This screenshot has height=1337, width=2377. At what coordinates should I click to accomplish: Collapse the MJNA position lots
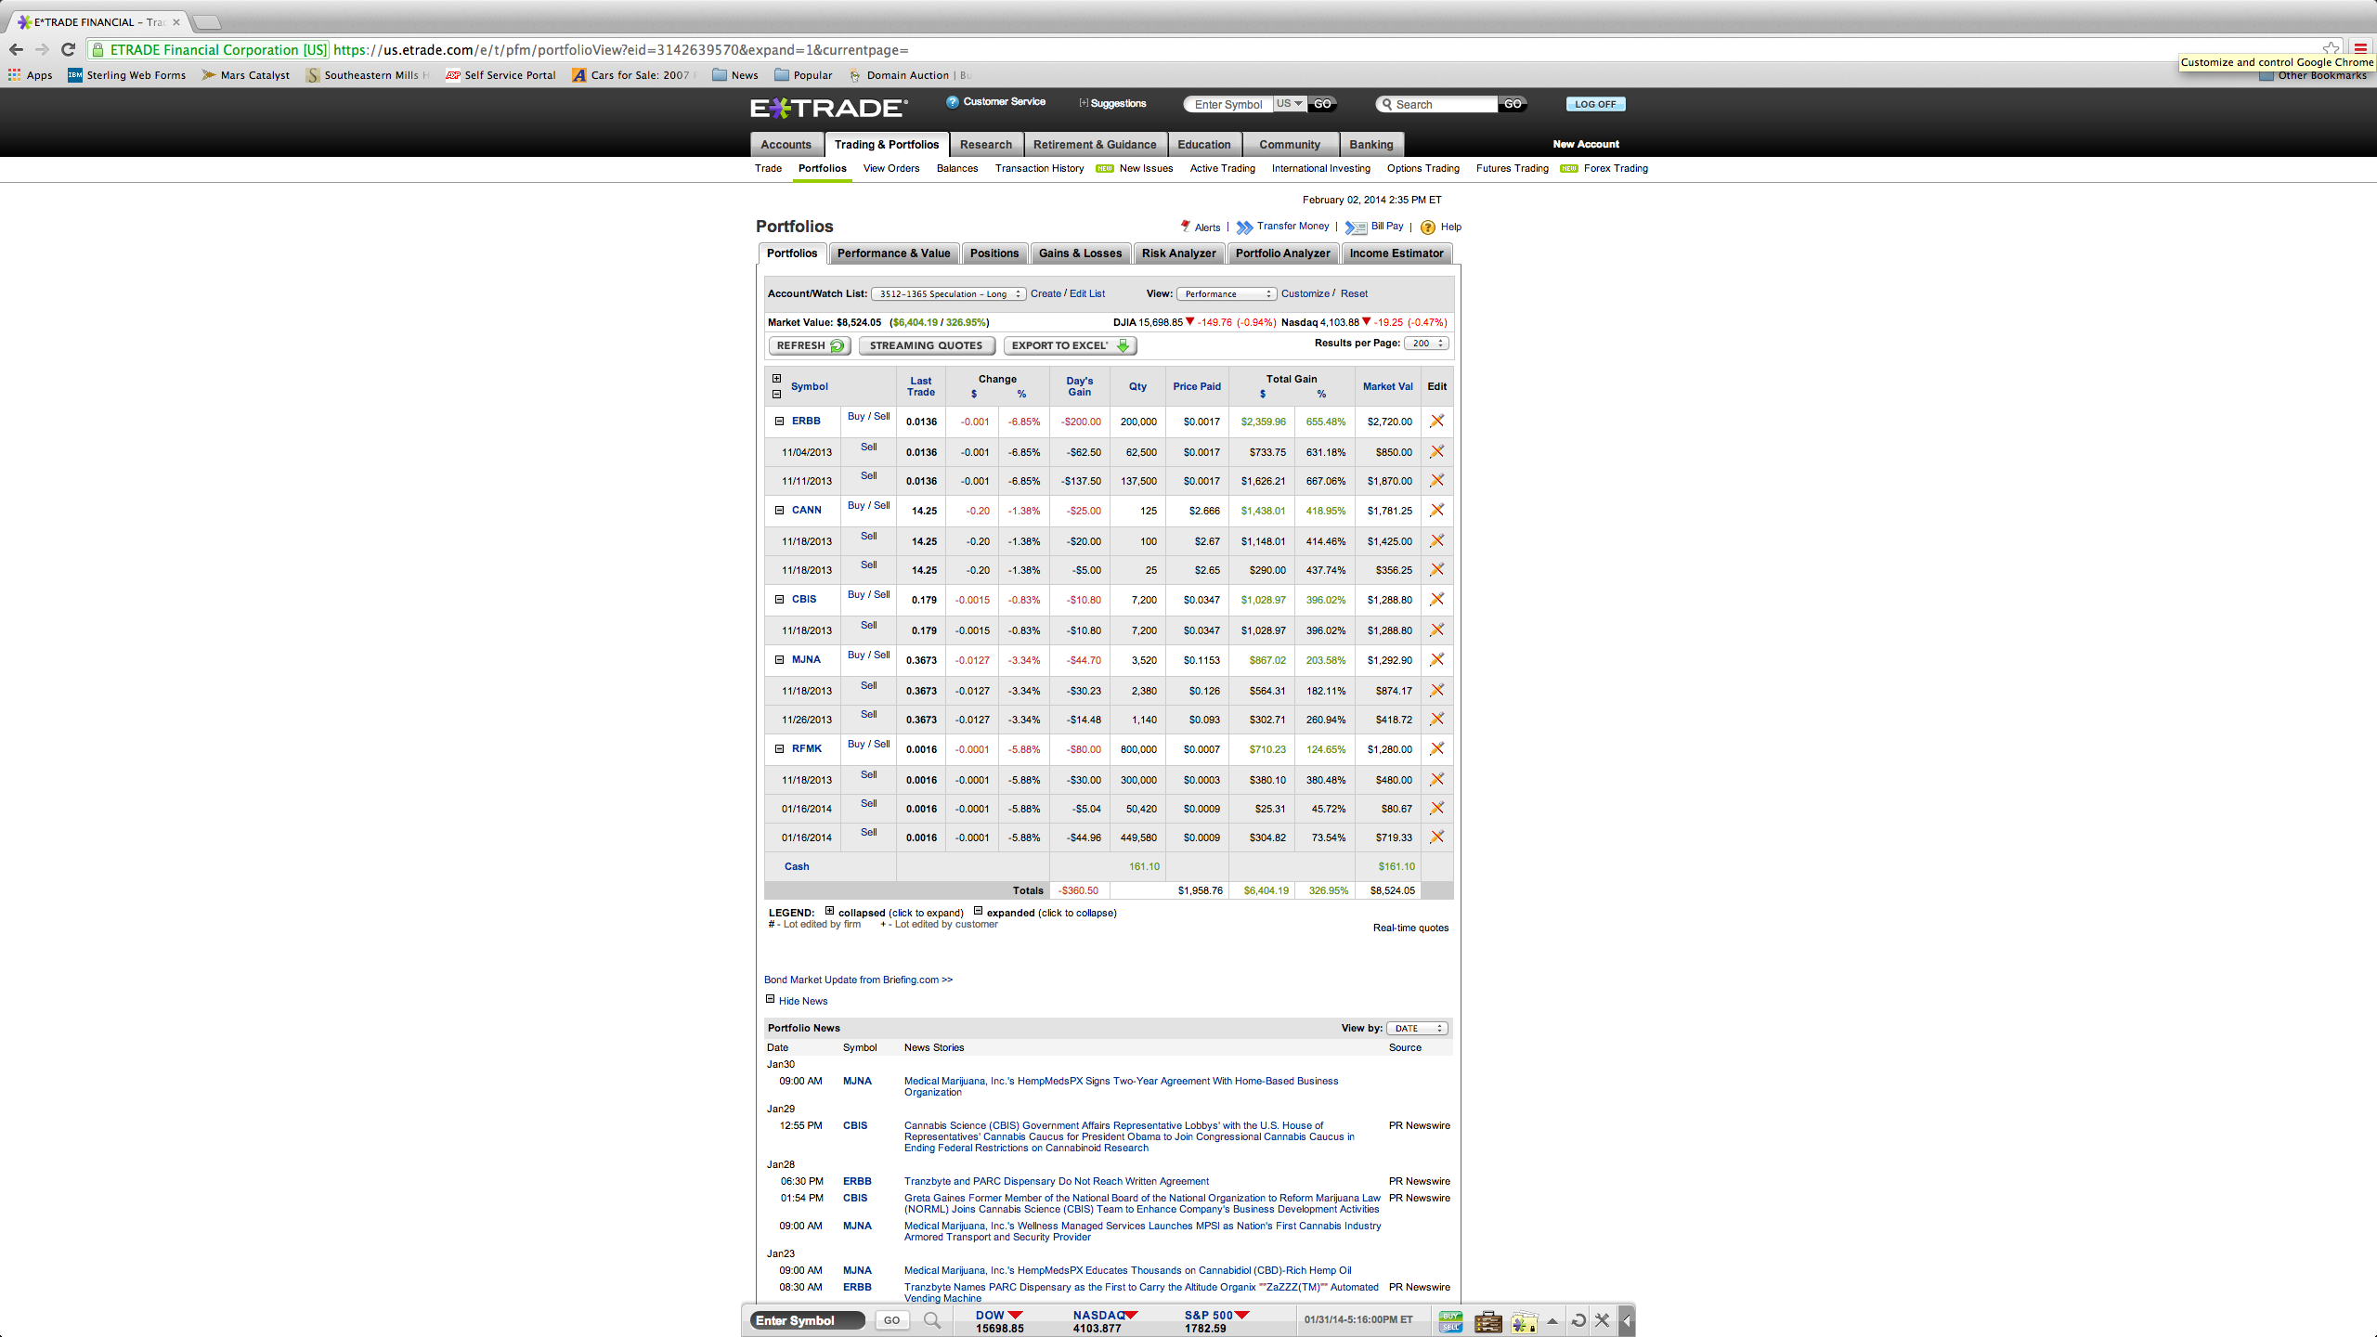pyautogui.click(x=780, y=659)
